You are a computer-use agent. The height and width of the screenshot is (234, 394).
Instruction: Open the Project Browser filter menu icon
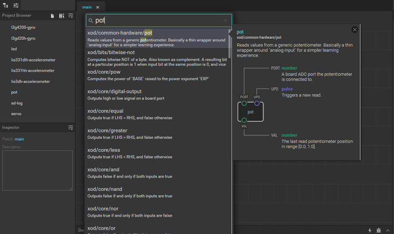[x=71, y=16]
